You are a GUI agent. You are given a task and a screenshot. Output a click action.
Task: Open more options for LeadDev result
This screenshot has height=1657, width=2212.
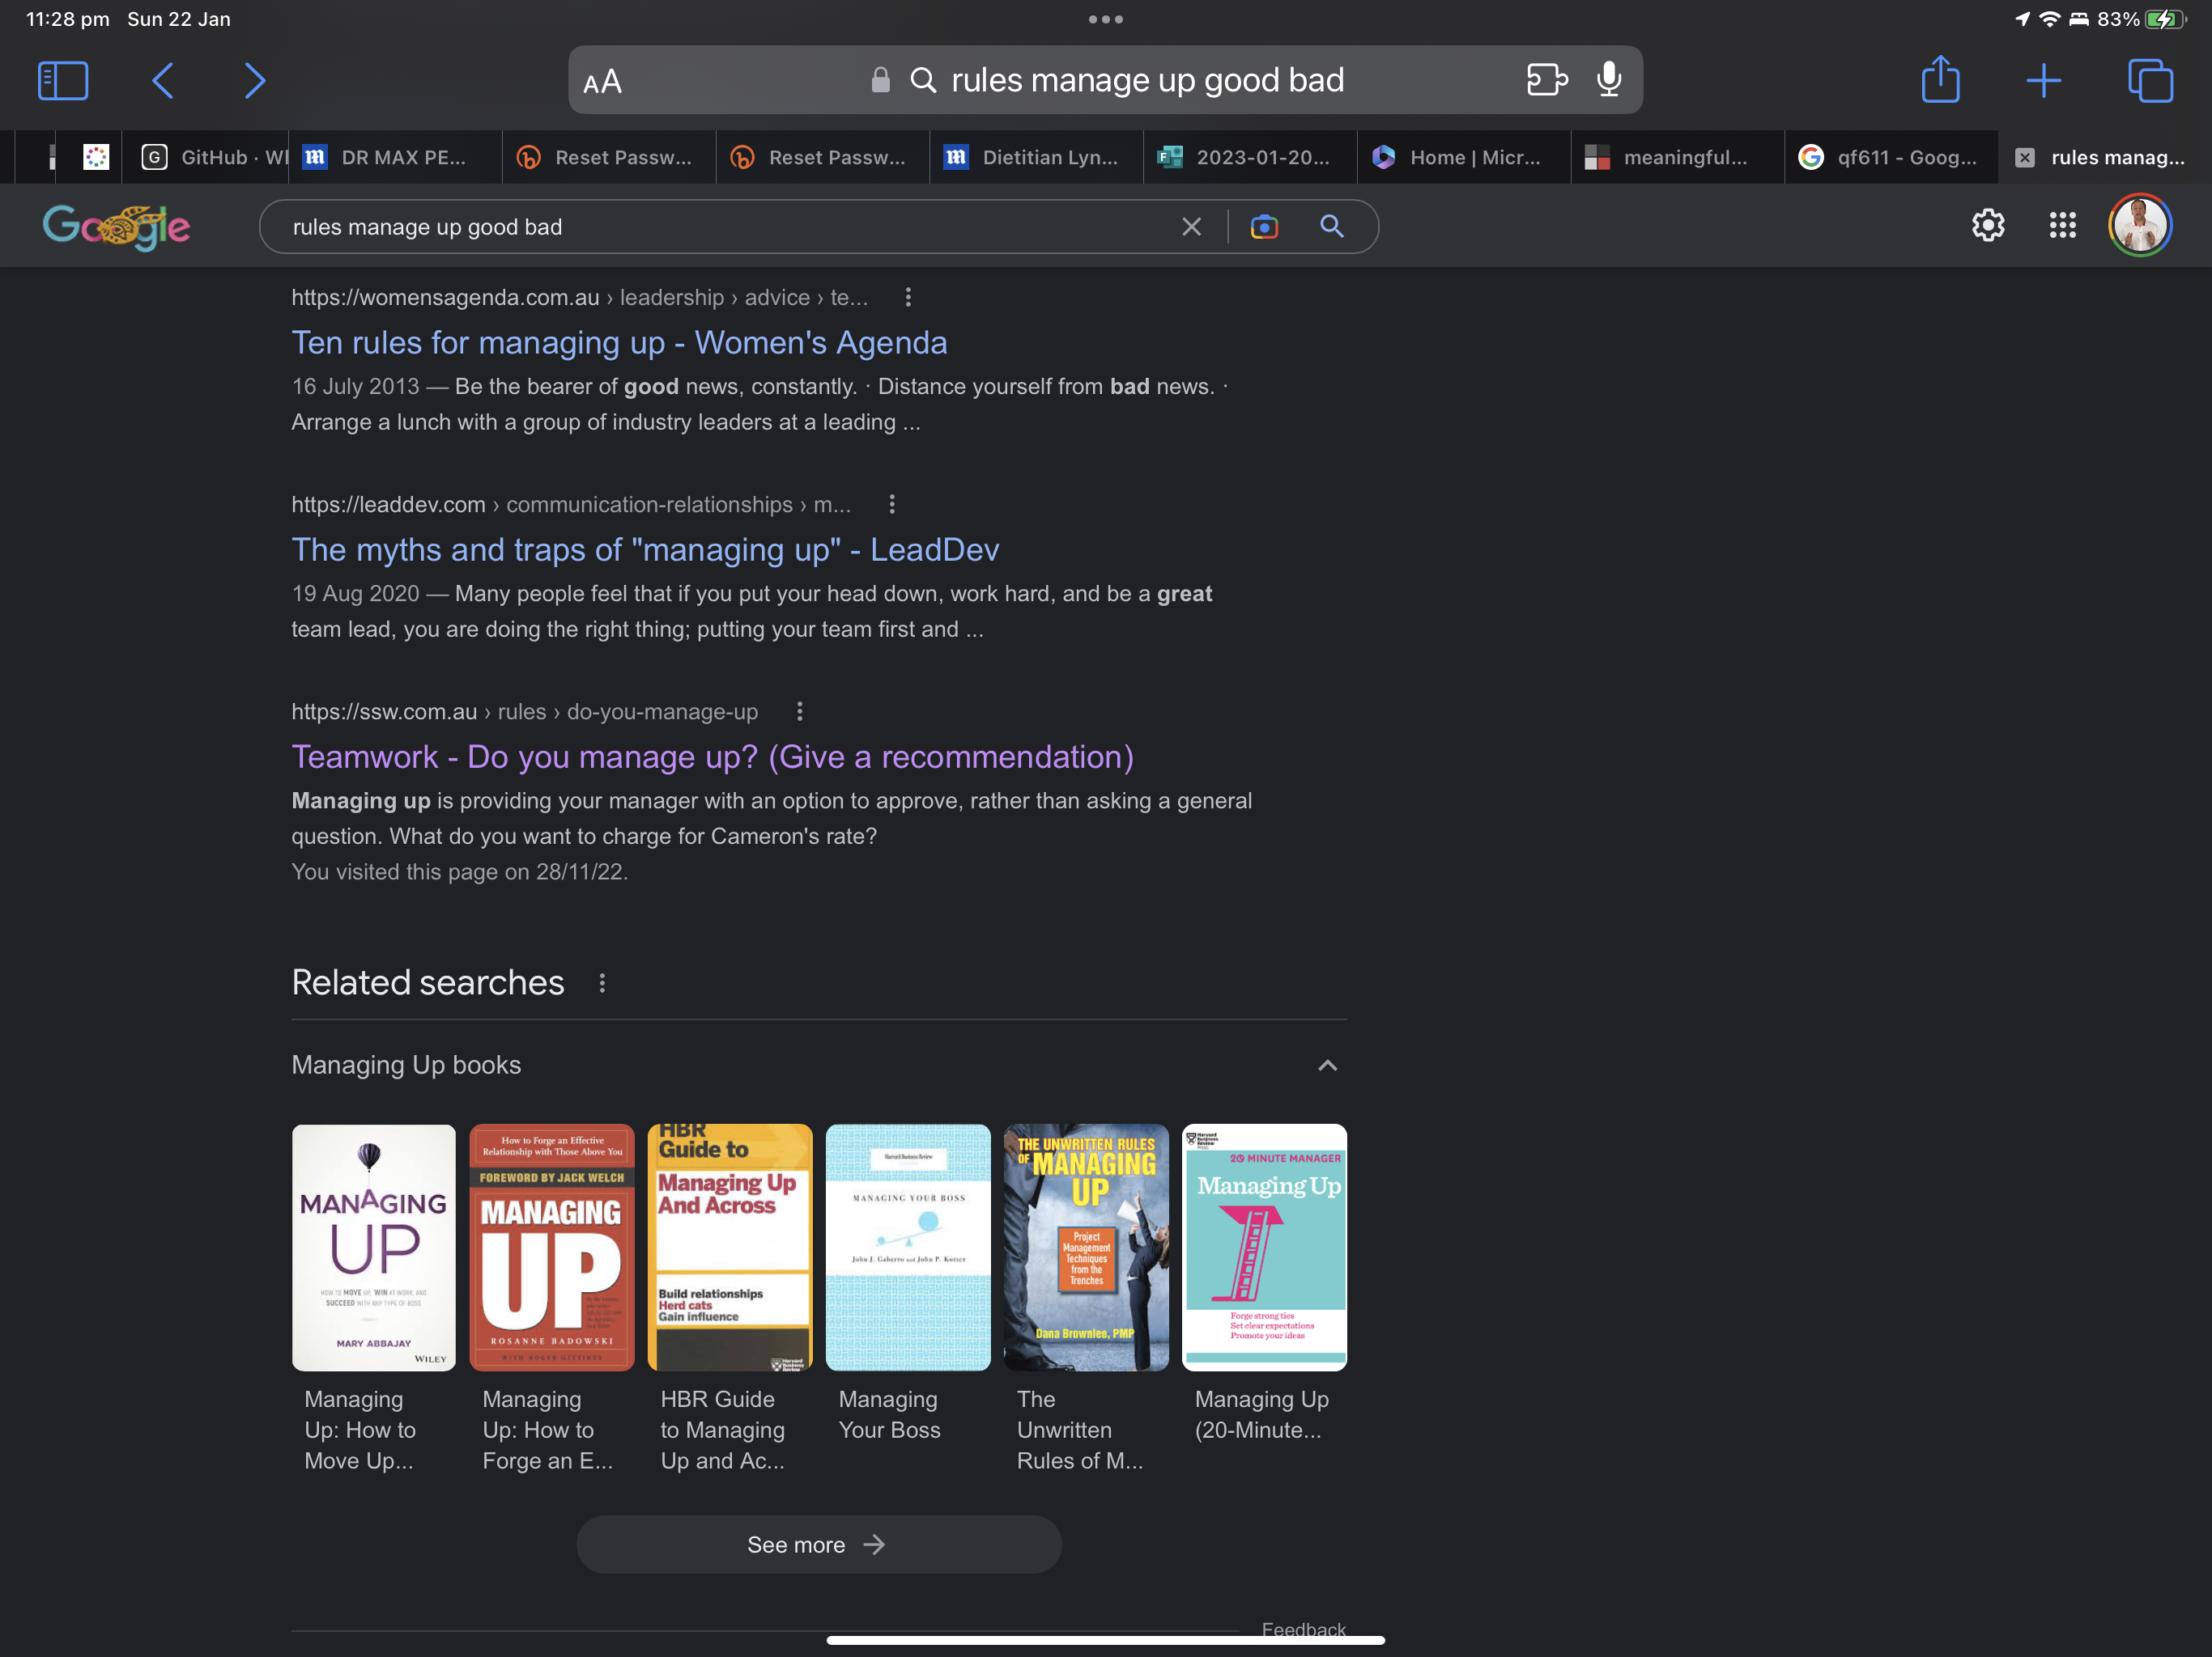pyautogui.click(x=892, y=505)
